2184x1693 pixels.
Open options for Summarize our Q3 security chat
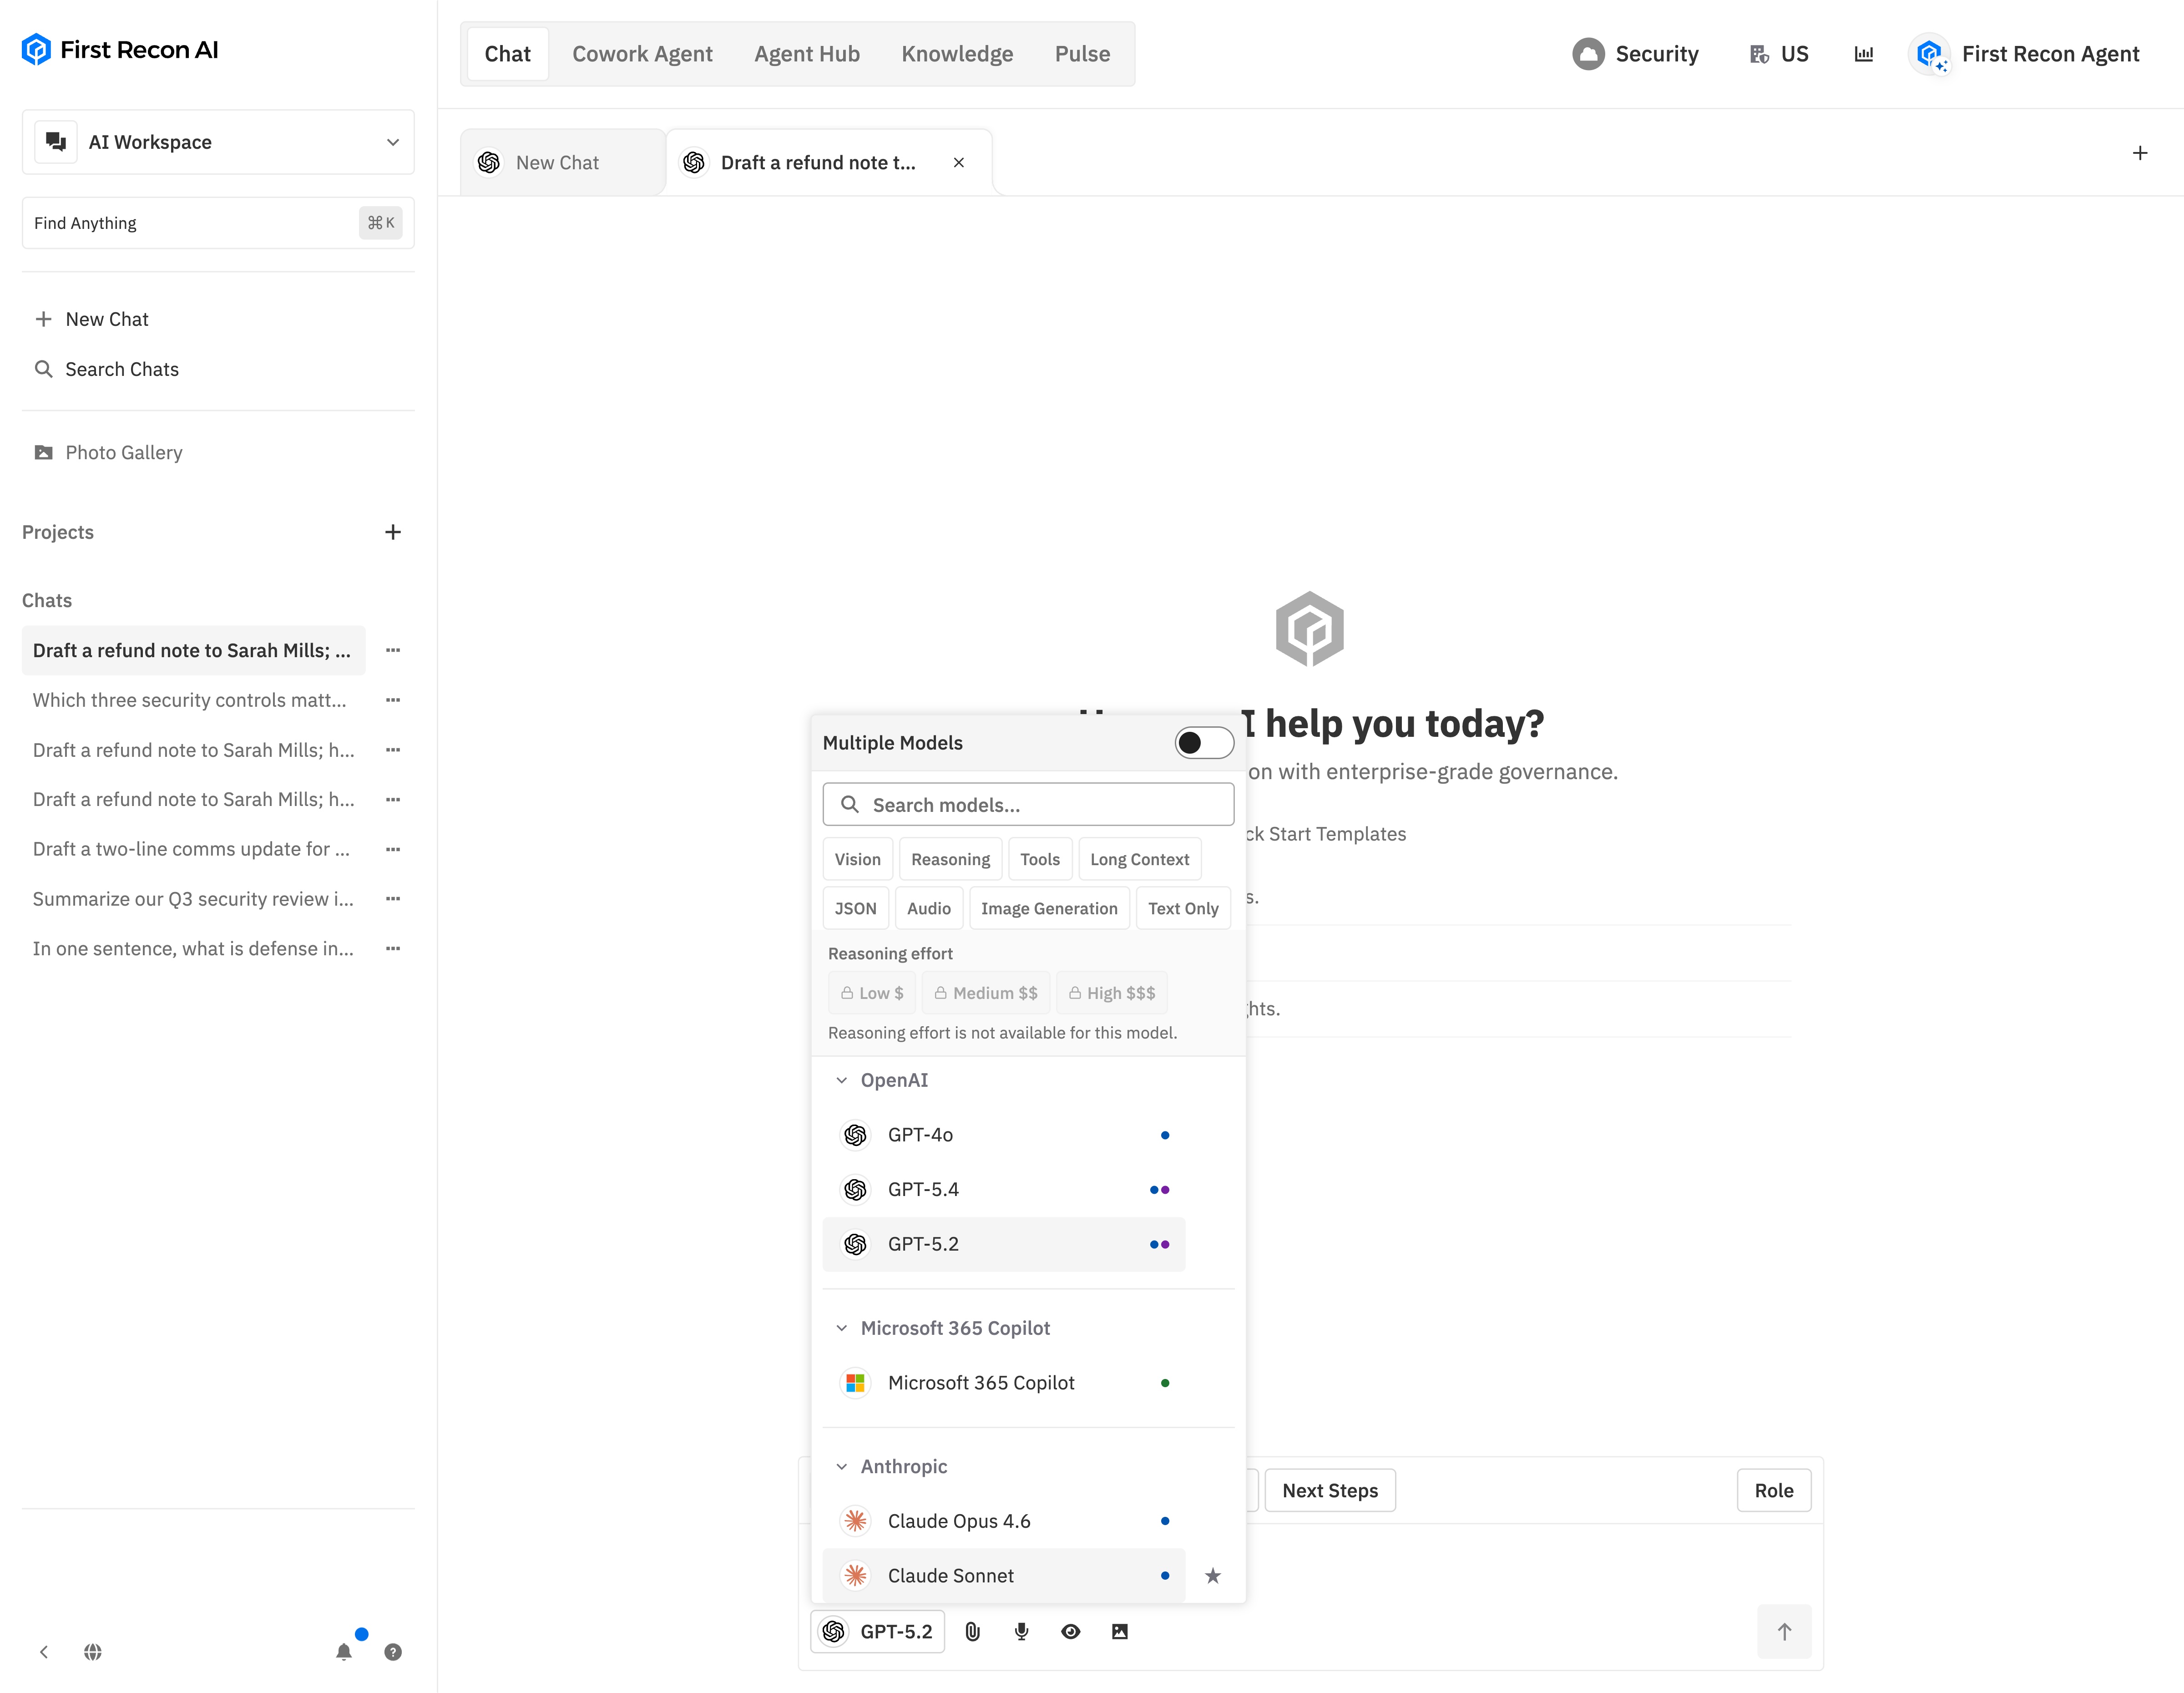(393, 899)
